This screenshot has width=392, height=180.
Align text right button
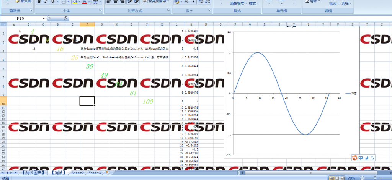(x=122, y=2)
